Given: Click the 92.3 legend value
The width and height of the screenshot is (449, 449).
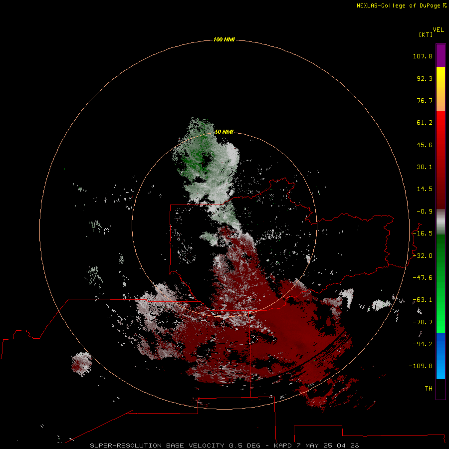Looking at the screenshot, I should coord(425,78).
